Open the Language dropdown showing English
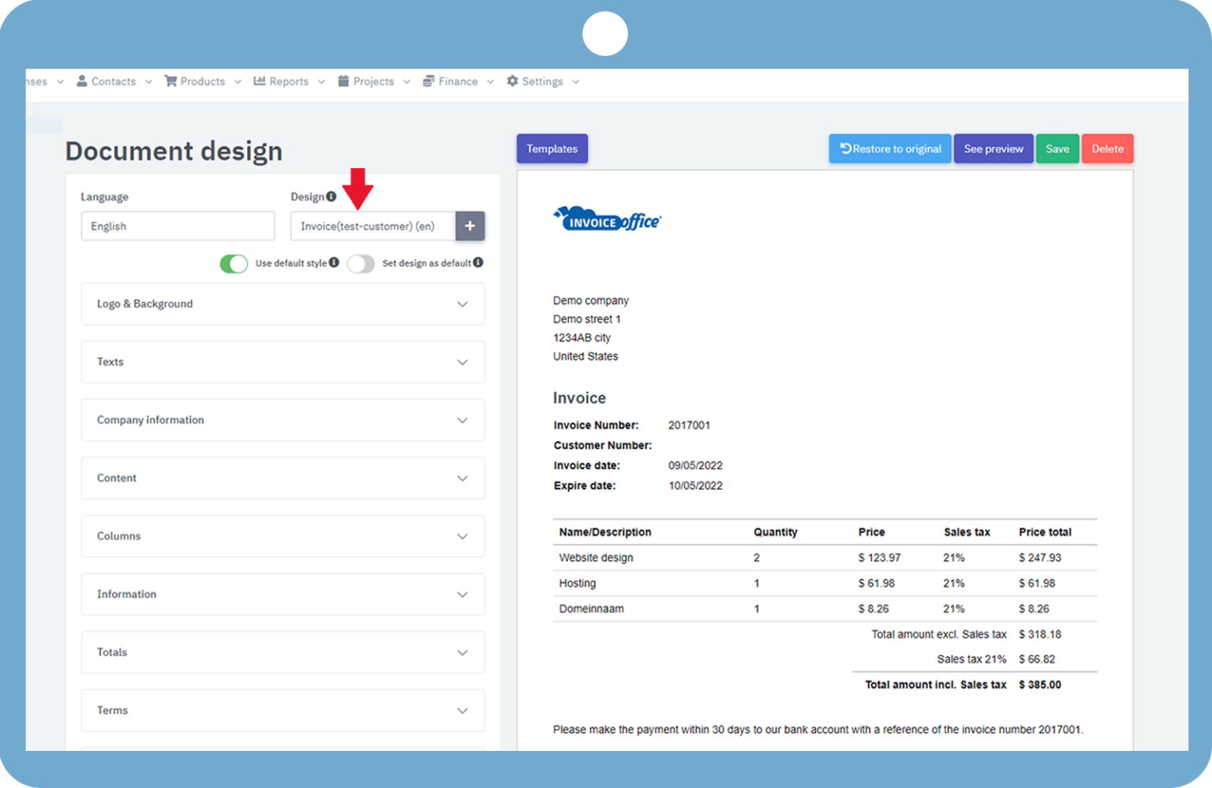1212x788 pixels. [178, 226]
